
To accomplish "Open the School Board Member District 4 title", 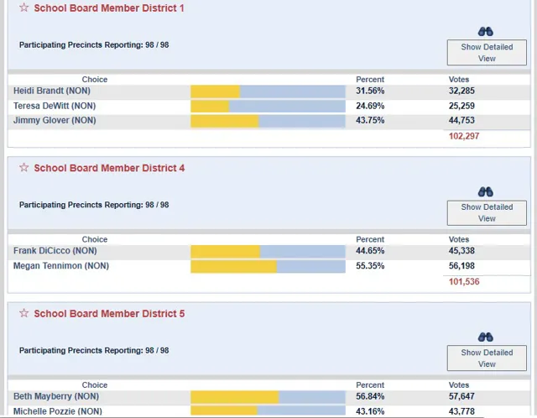I will [109, 168].
